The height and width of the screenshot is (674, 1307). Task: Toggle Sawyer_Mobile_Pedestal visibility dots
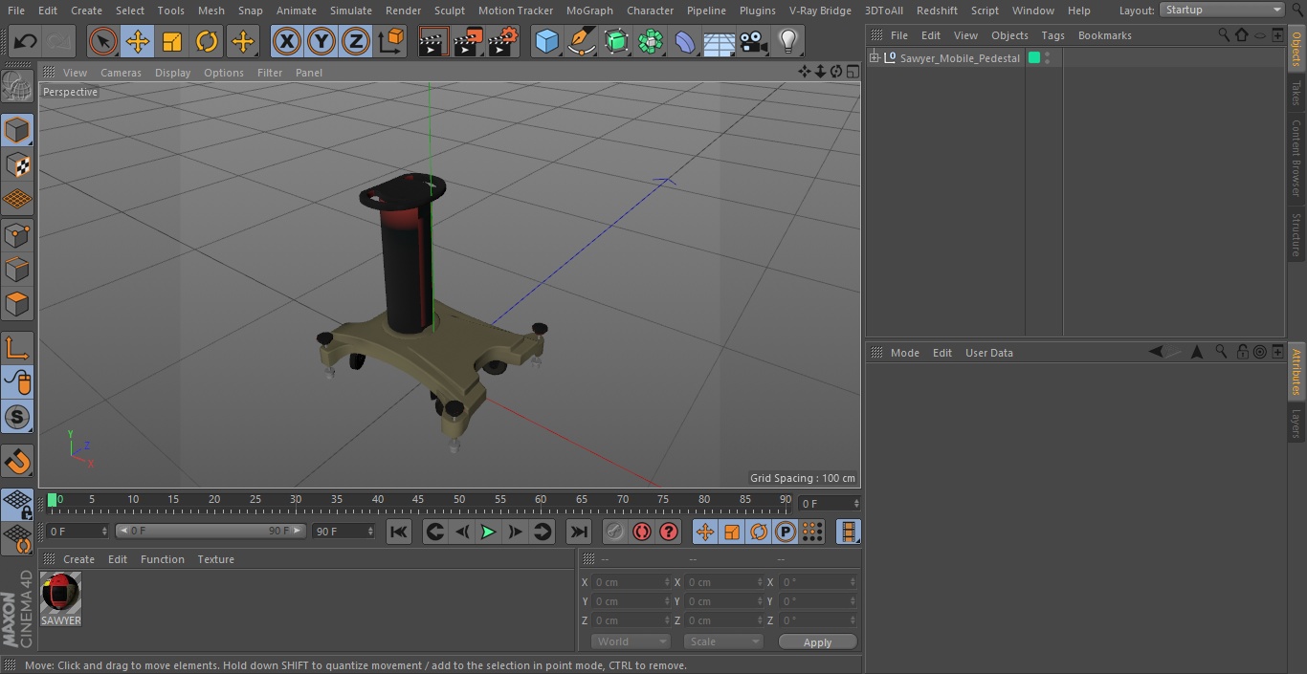pyautogui.click(x=1048, y=58)
